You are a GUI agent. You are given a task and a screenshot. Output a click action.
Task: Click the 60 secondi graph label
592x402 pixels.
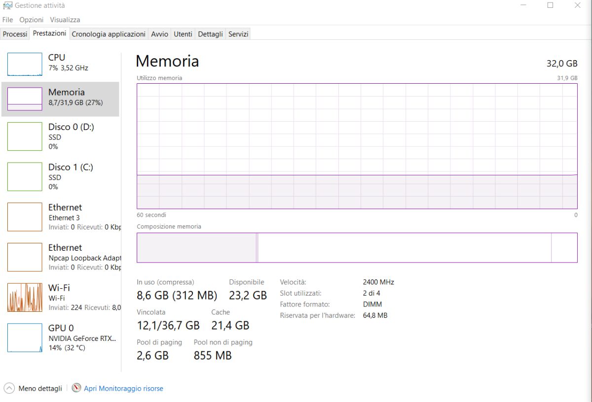(x=151, y=215)
